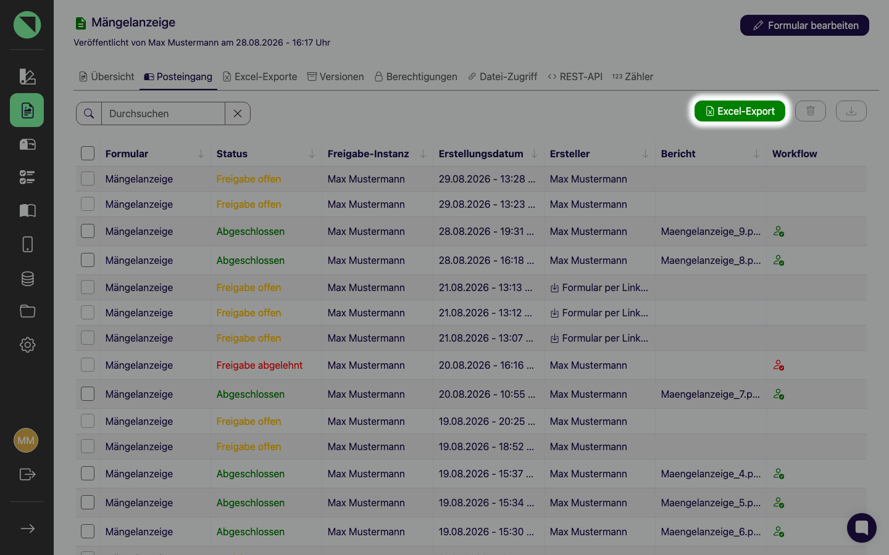
Task: Open workflow icon for Maengelanzeige_4 row
Action: pyautogui.click(x=779, y=474)
